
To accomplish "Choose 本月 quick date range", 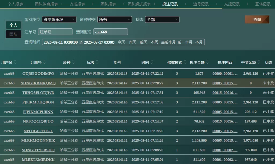I will [x=199, y=42].
